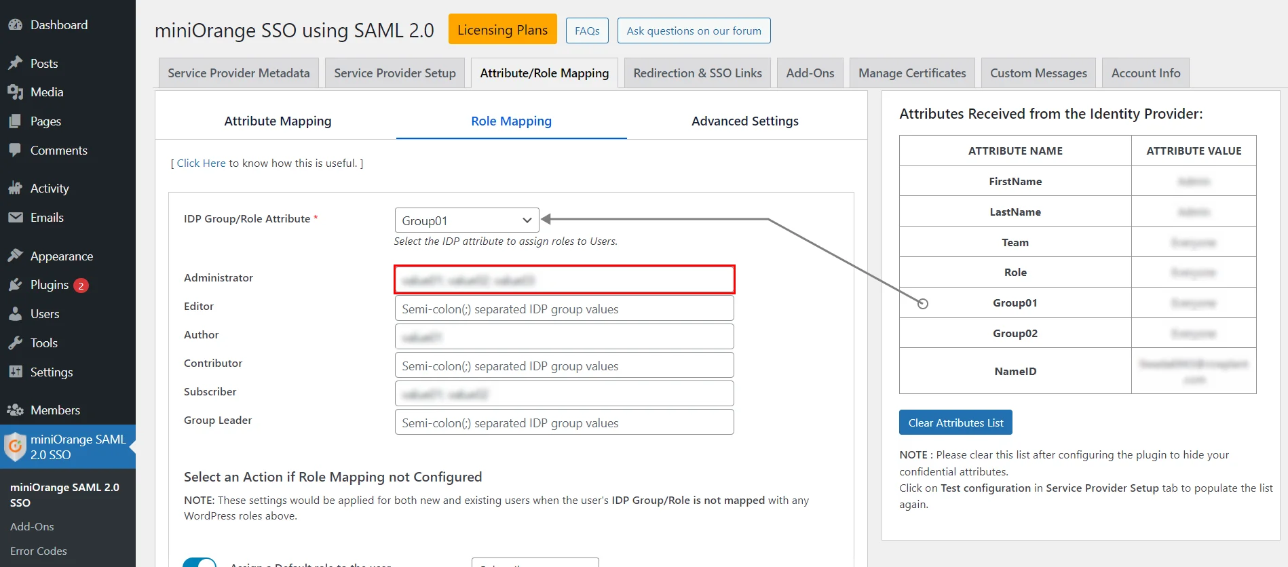Follow the Click Here link
1288x567 pixels.
coord(201,163)
